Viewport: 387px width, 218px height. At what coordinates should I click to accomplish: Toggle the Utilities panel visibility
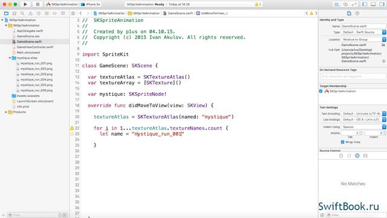click(x=382, y=4)
